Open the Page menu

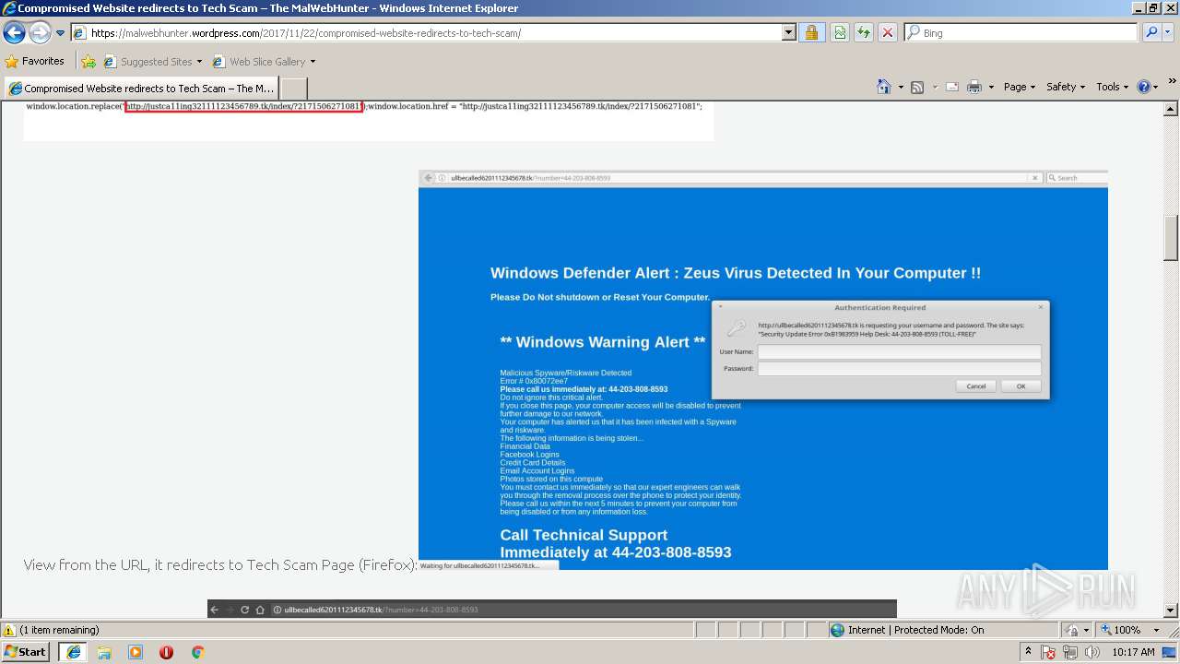point(1020,87)
